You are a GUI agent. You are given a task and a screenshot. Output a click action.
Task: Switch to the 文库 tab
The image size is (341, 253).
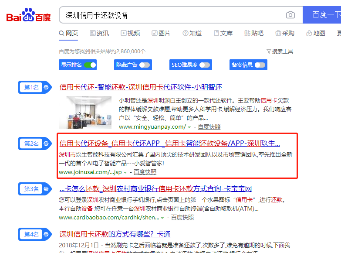[x=223, y=33]
